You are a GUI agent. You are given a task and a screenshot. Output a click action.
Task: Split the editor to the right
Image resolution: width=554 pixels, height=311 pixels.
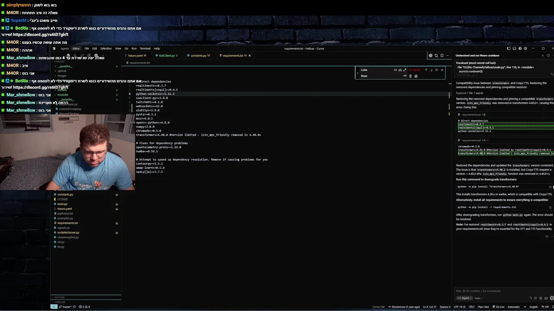(442, 55)
